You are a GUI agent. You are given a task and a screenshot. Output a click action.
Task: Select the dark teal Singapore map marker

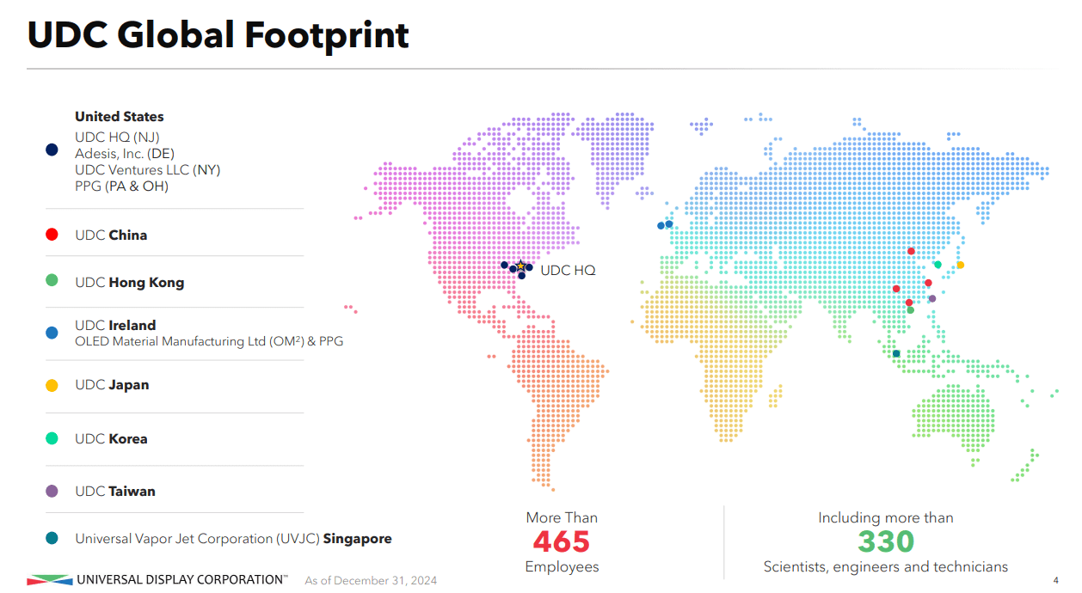896,353
